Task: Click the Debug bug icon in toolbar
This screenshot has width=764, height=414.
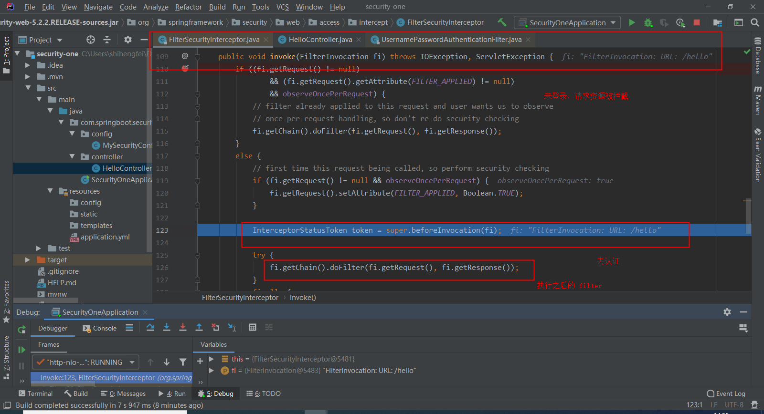Action: (x=648, y=22)
